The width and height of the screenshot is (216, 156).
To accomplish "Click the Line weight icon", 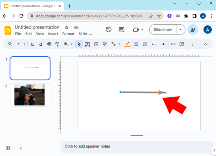I will click(x=136, y=44).
